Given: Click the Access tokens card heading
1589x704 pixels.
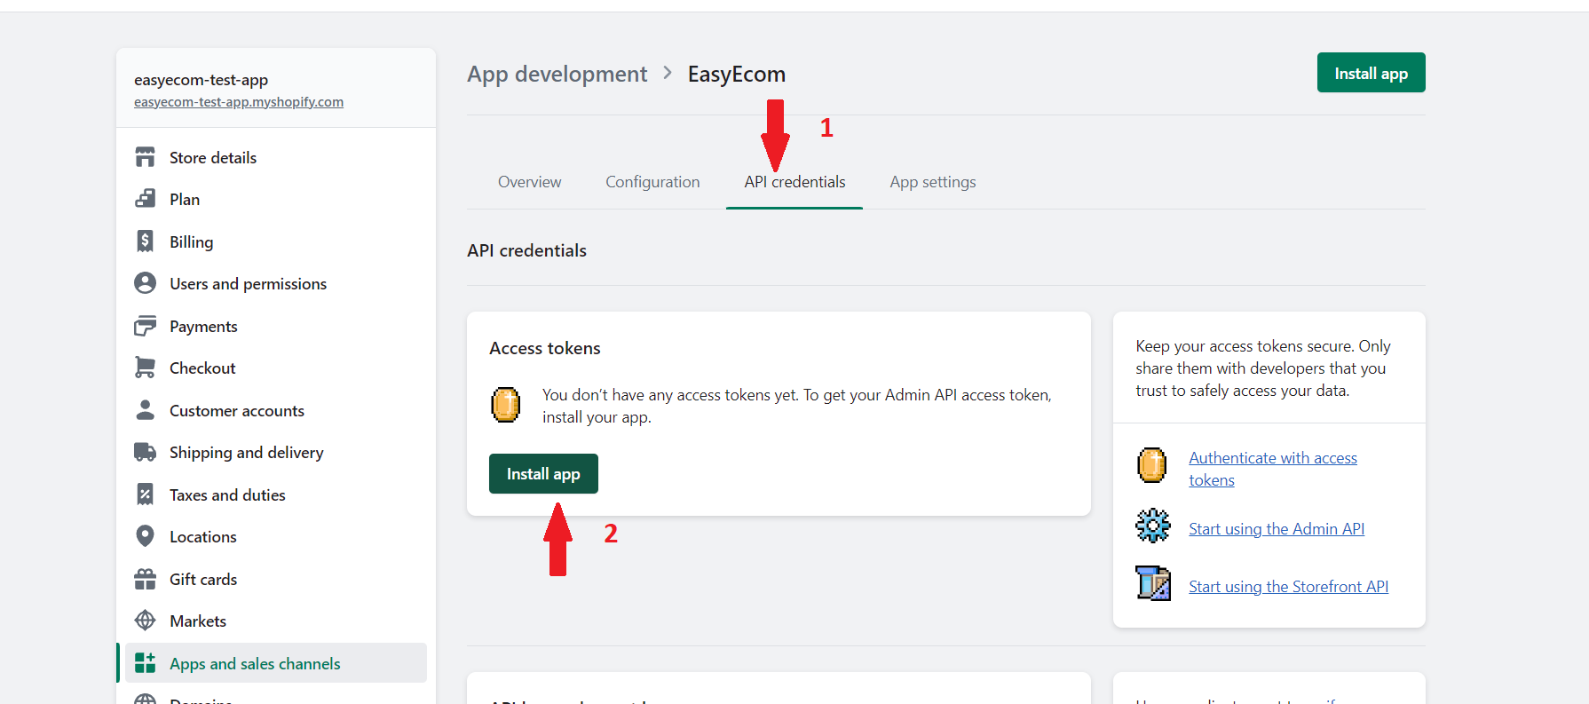Looking at the screenshot, I should [545, 348].
